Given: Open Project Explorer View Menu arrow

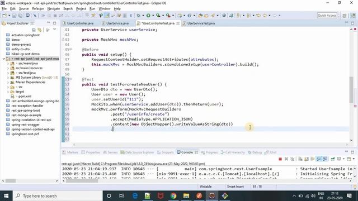Looking at the screenshot, I should point(55,30).
